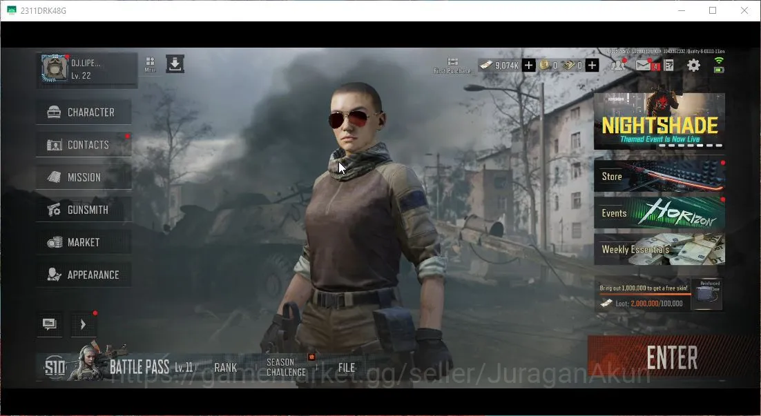Minimize the 2311DRK48G window
Image resolution: width=761 pixels, height=416 pixels.
[x=682, y=10]
